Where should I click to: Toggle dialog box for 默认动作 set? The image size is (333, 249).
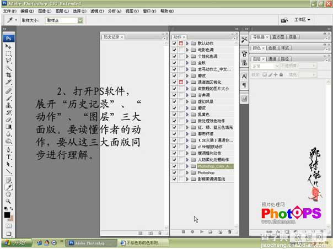181,44
